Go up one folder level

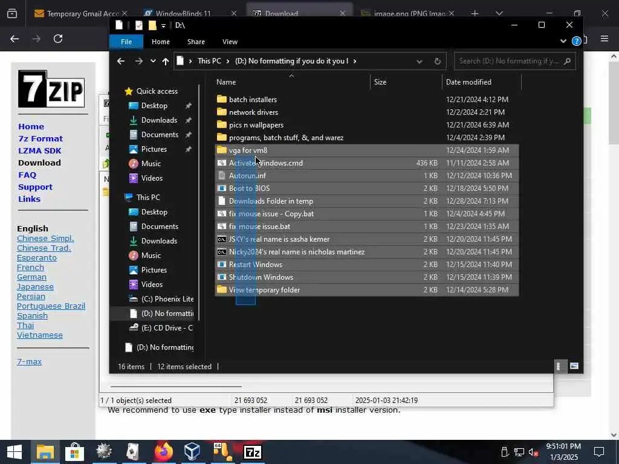coord(166,61)
